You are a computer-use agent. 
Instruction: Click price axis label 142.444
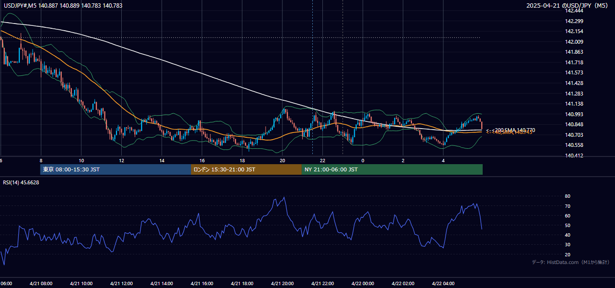574,11
